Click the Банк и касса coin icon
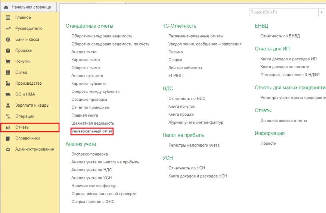This screenshot has height=213, width=326. tap(7, 40)
